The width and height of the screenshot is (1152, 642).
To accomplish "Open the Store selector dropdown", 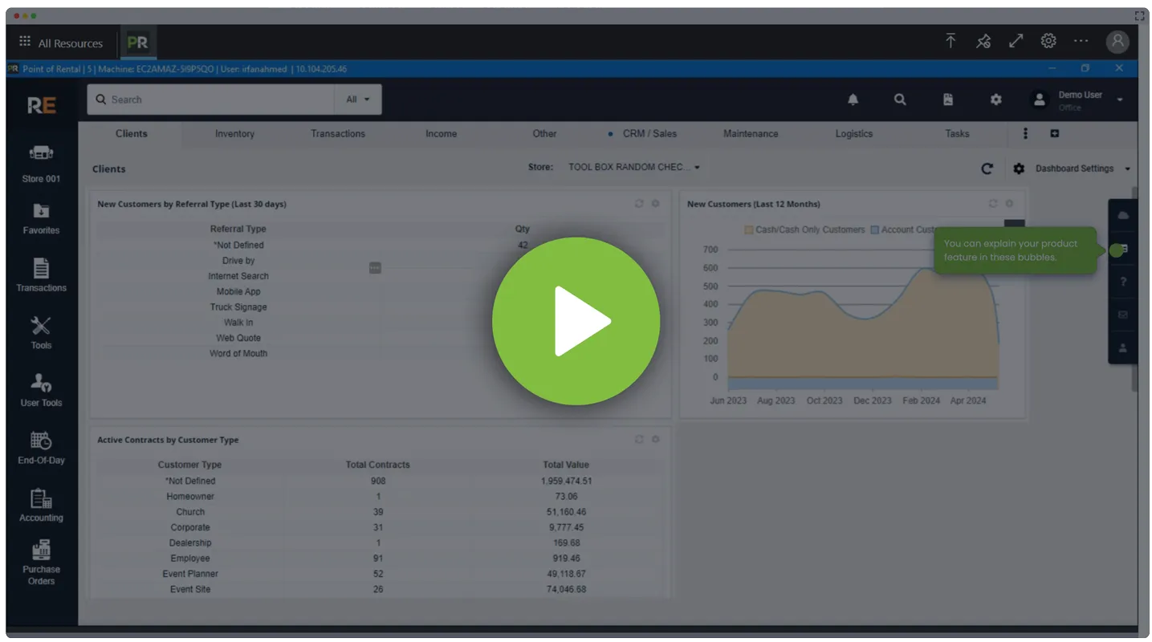I will (x=634, y=168).
